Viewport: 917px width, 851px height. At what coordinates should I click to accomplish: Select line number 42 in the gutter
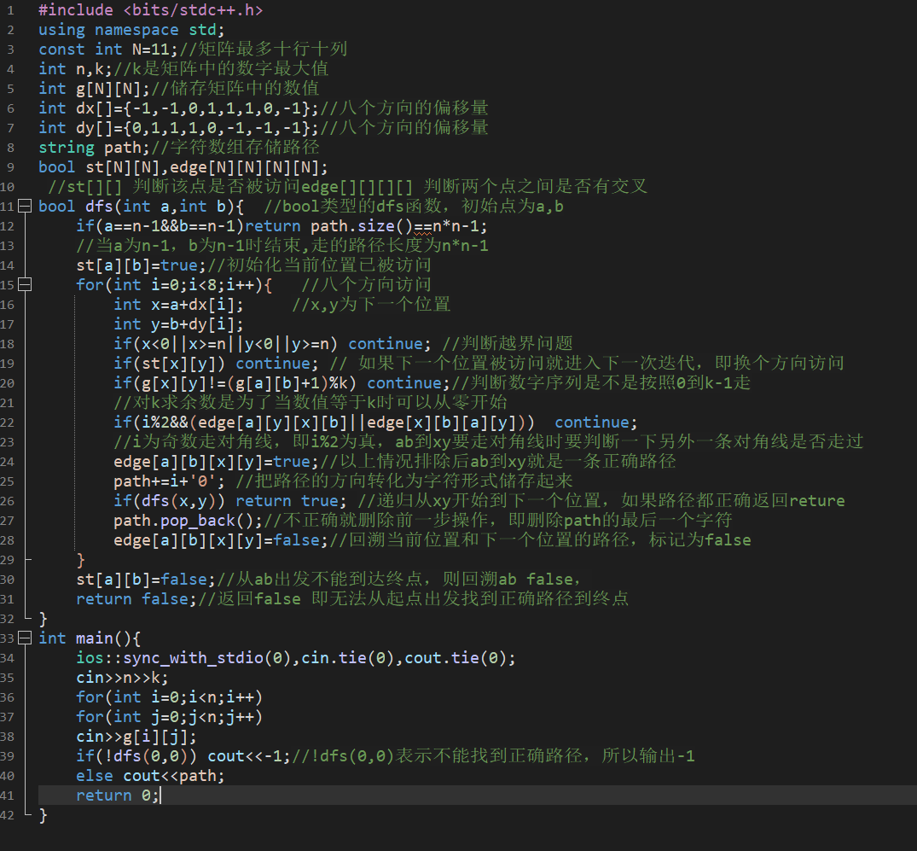(x=8, y=815)
